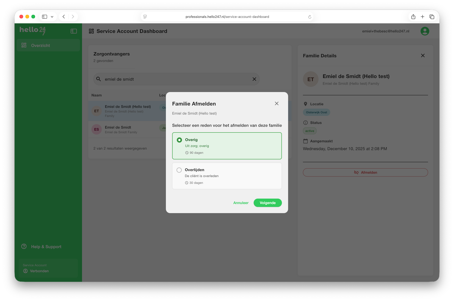Screen dimensions: 454x301
Task: Select the Overig radio option
Action: (179, 140)
